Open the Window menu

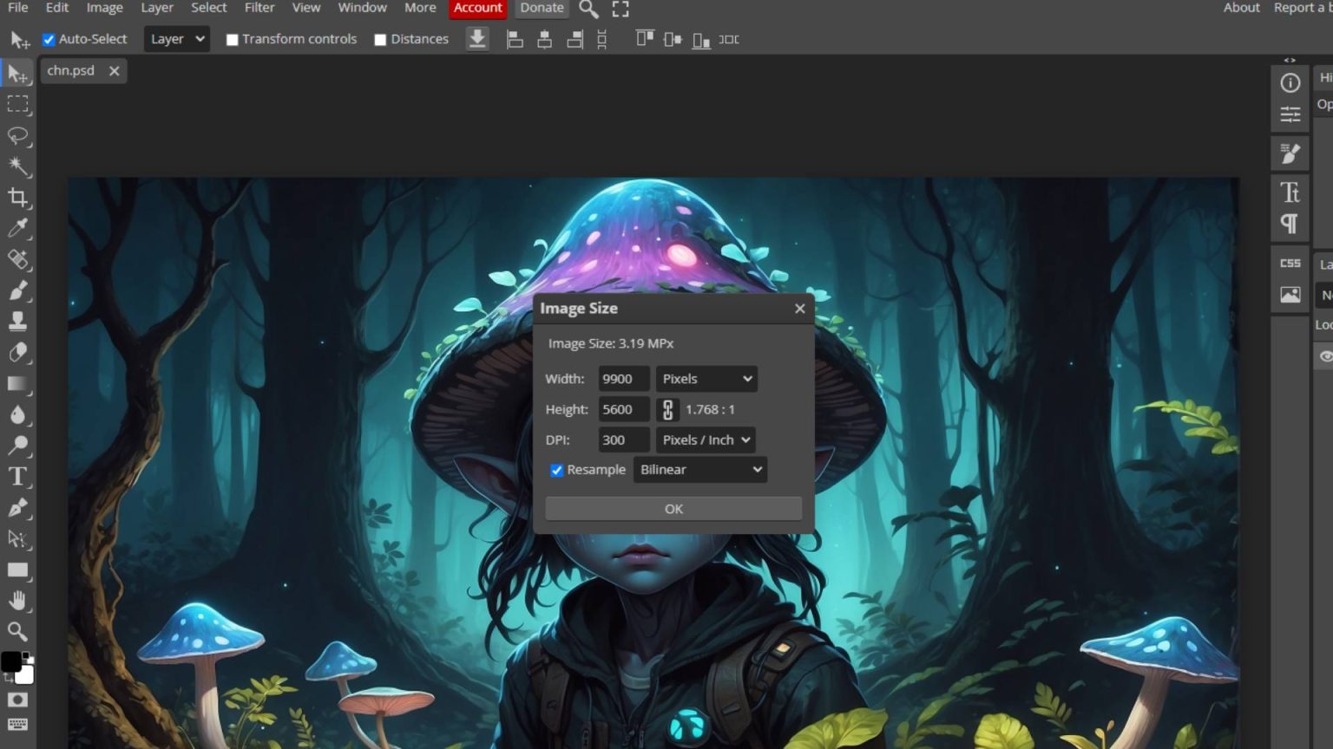[x=362, y=8]
